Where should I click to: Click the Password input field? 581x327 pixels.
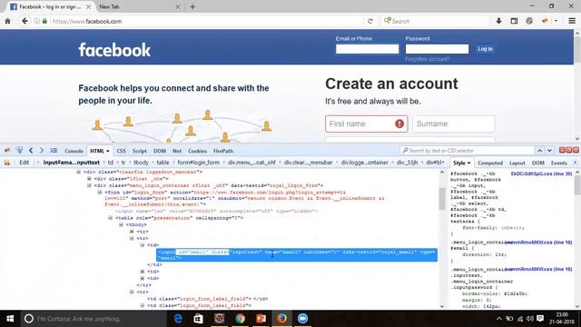tap(437, 49)
